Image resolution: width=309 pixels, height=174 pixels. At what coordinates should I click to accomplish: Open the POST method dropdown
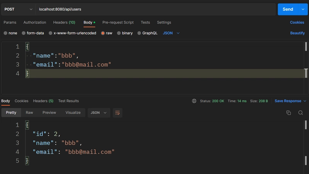pyautogui.click(x=18, y=9)
